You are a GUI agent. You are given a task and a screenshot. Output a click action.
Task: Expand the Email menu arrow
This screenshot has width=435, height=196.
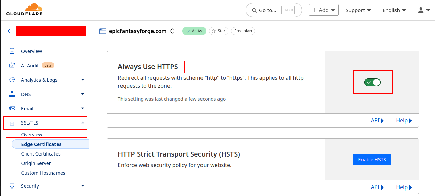click(82, 108)
